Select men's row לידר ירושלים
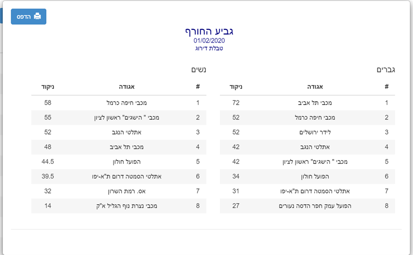Image resolution: width=413 pixels, height=255 pixels. pos(307,133)
